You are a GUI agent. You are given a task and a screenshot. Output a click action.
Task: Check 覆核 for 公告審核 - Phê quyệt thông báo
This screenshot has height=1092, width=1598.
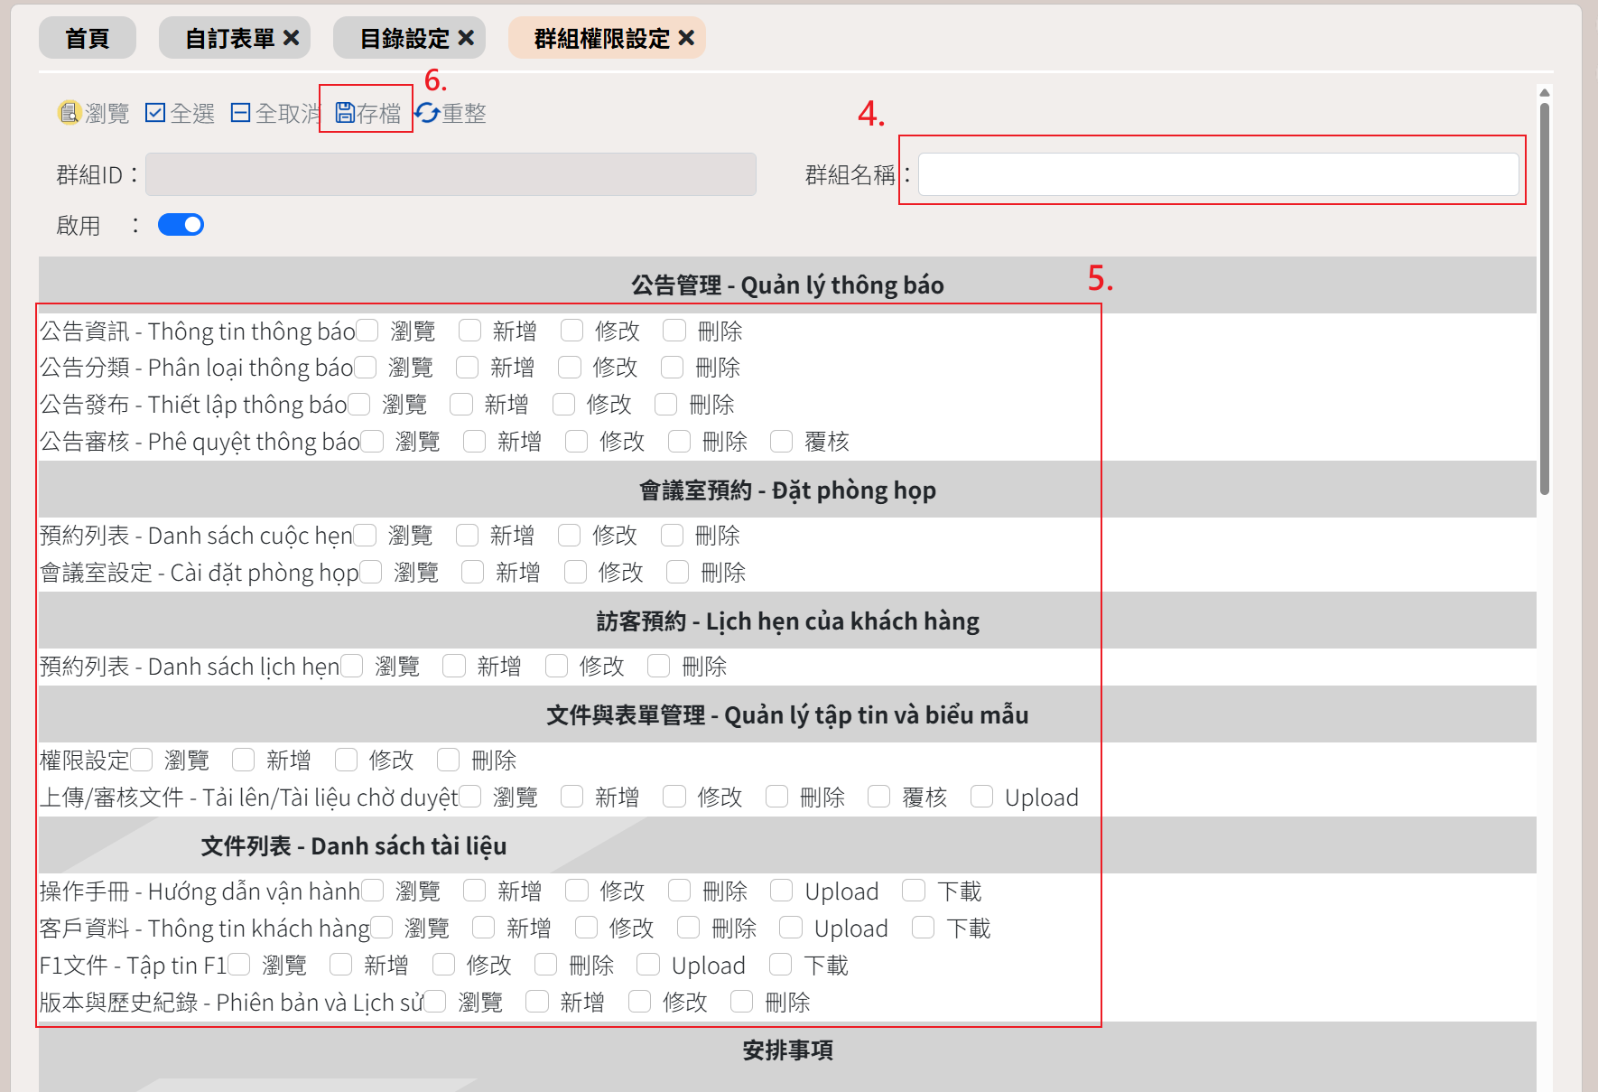pos(782,441)
